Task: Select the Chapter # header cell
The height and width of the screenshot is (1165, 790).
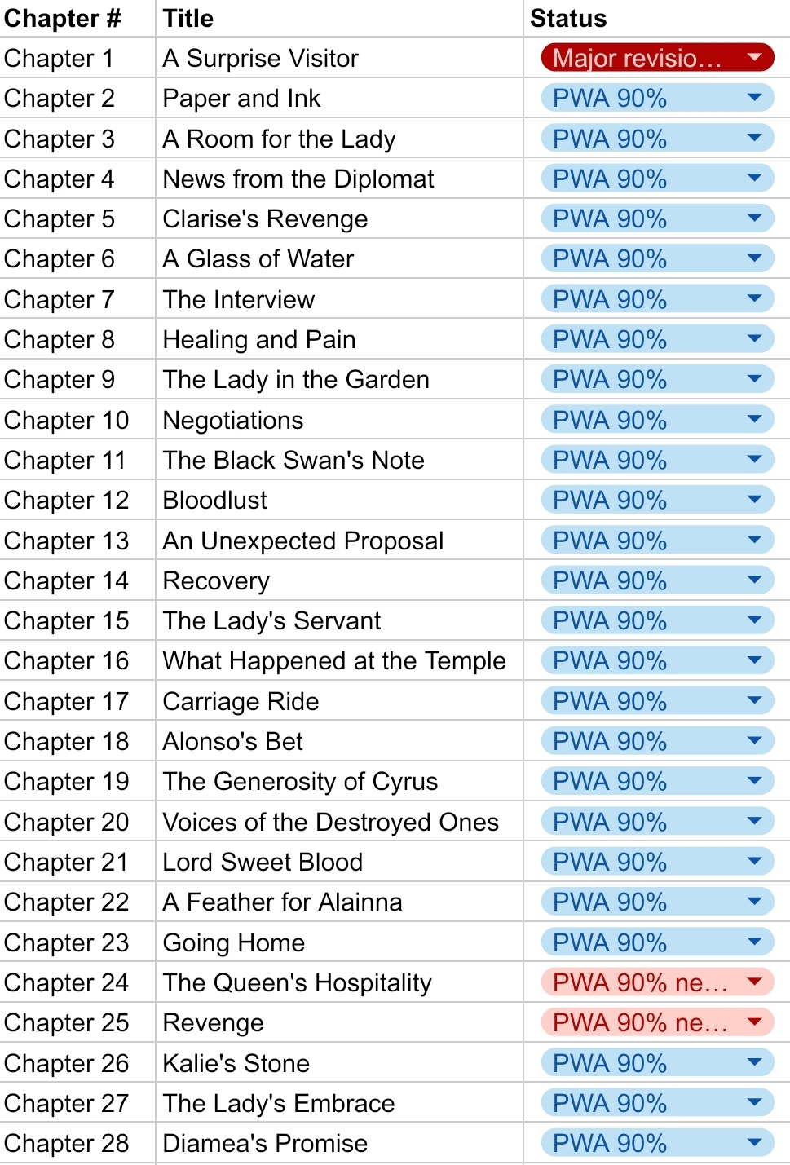Action: (x=77, y=18)
